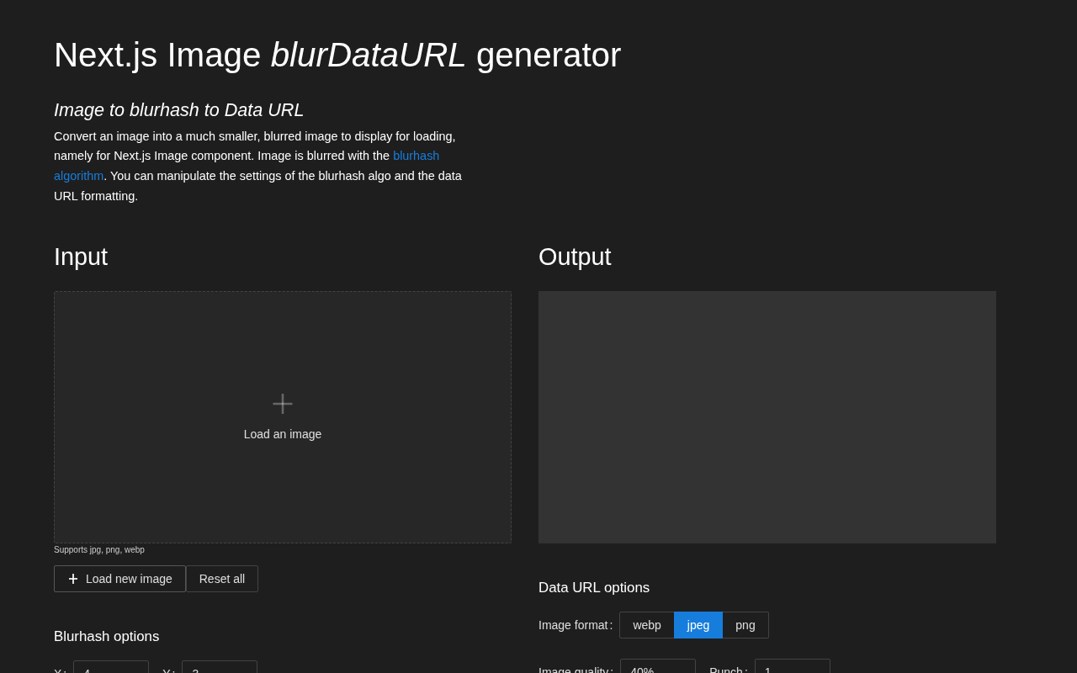The width and height of the screenshot is (1077, 673).
Task: Click the "Load an image" text in the drop zone
Action: [x=283, y=434]
